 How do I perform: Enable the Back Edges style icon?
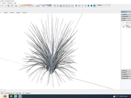pos(79,6)
